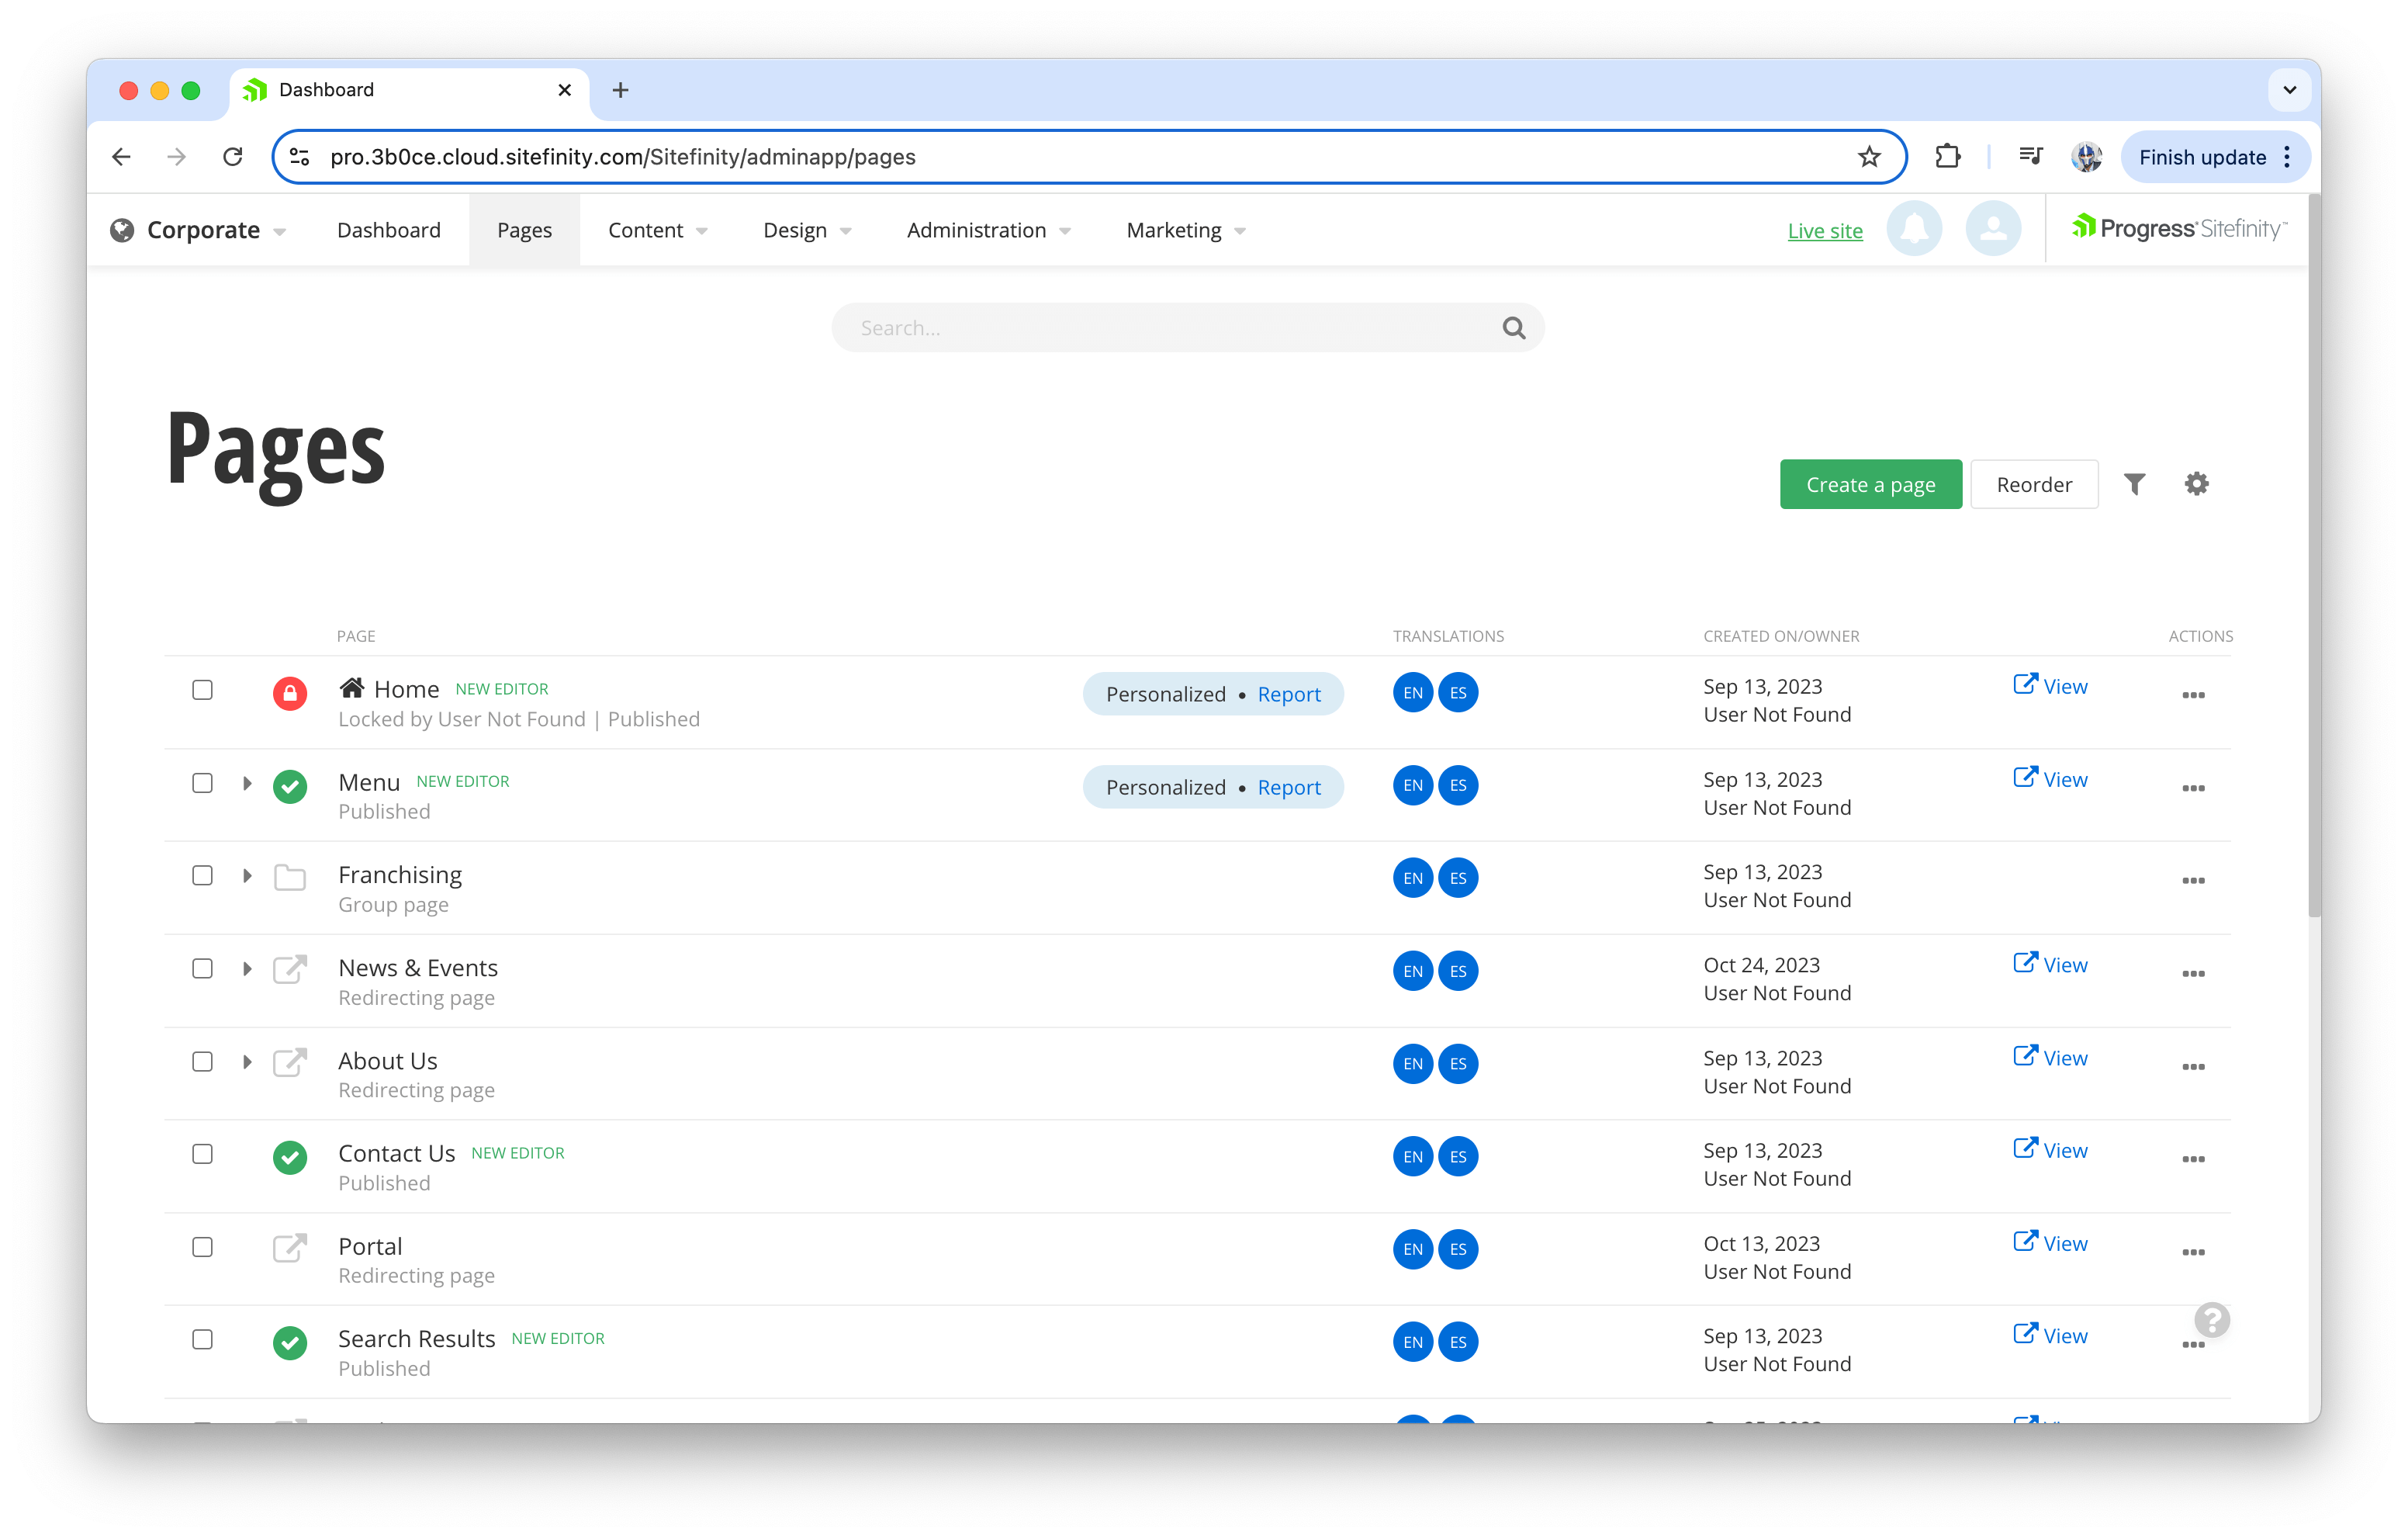This screenshot has width=2408, height=1538.
Task: Click the help question mark icon
Action: (x=2212, y=1320)
